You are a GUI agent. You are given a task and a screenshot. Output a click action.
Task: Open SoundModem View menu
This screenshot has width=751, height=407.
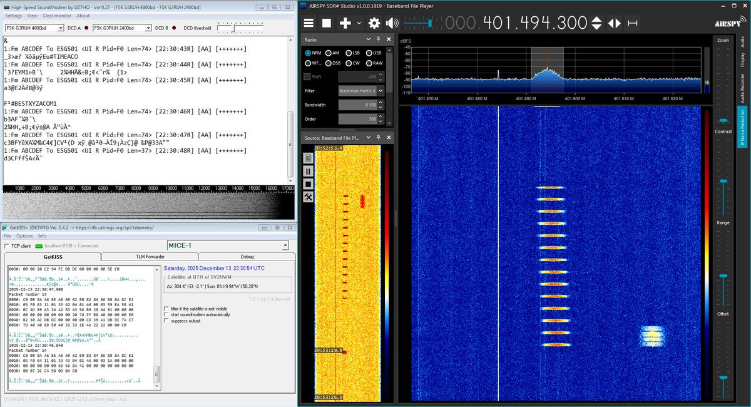coord(33,16)
